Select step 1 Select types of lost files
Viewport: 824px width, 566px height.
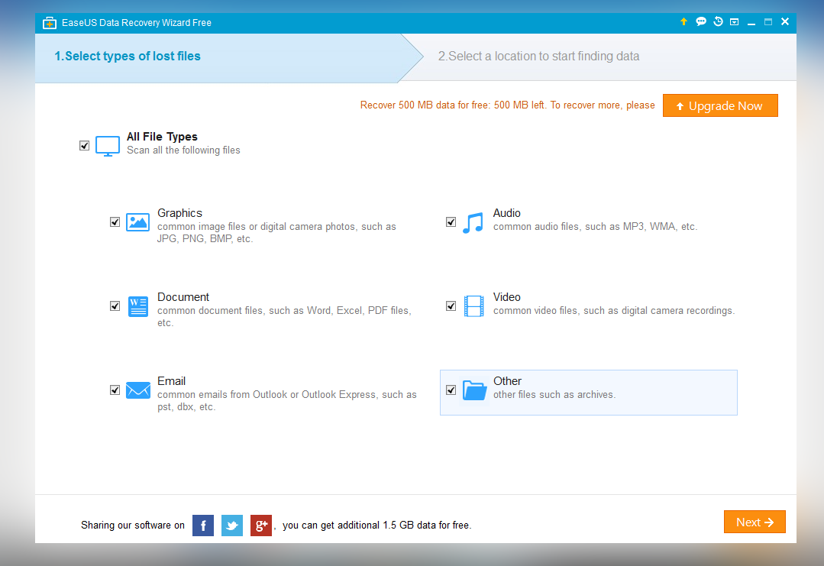(128, 57)
